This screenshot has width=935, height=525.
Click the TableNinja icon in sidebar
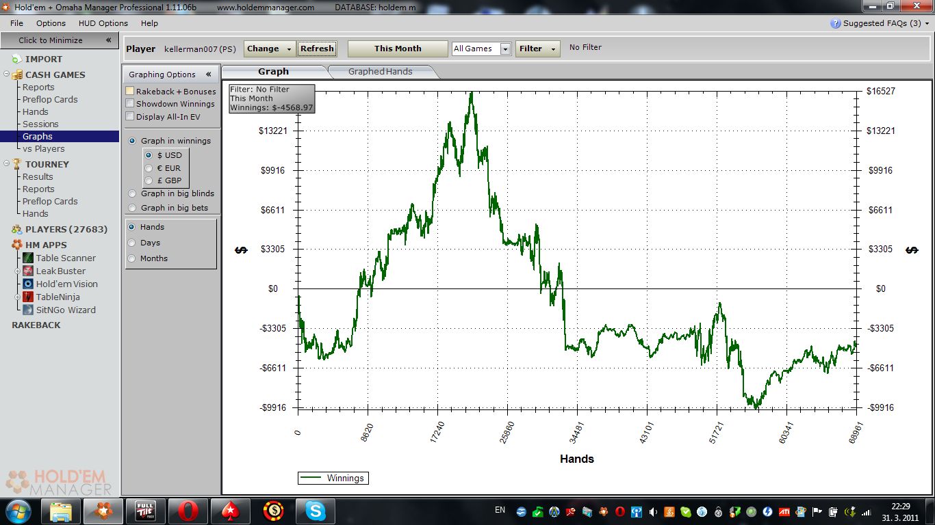click(28, 297)
